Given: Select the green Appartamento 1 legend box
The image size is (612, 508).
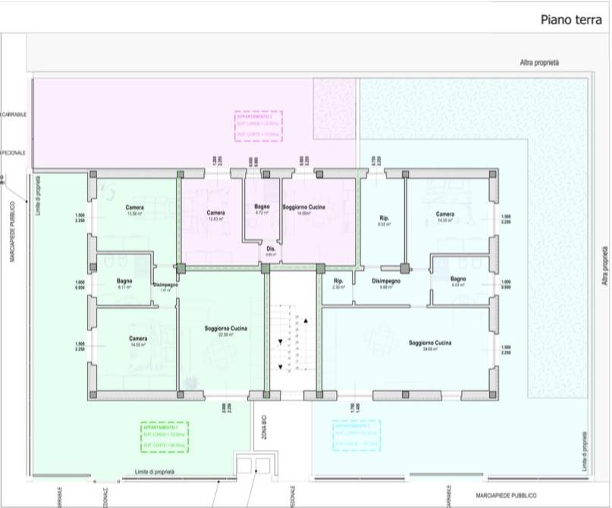Looking at the screenshot, I should (165, 438).
